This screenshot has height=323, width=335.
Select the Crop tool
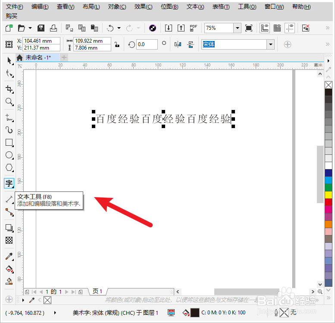click(9, 89)
